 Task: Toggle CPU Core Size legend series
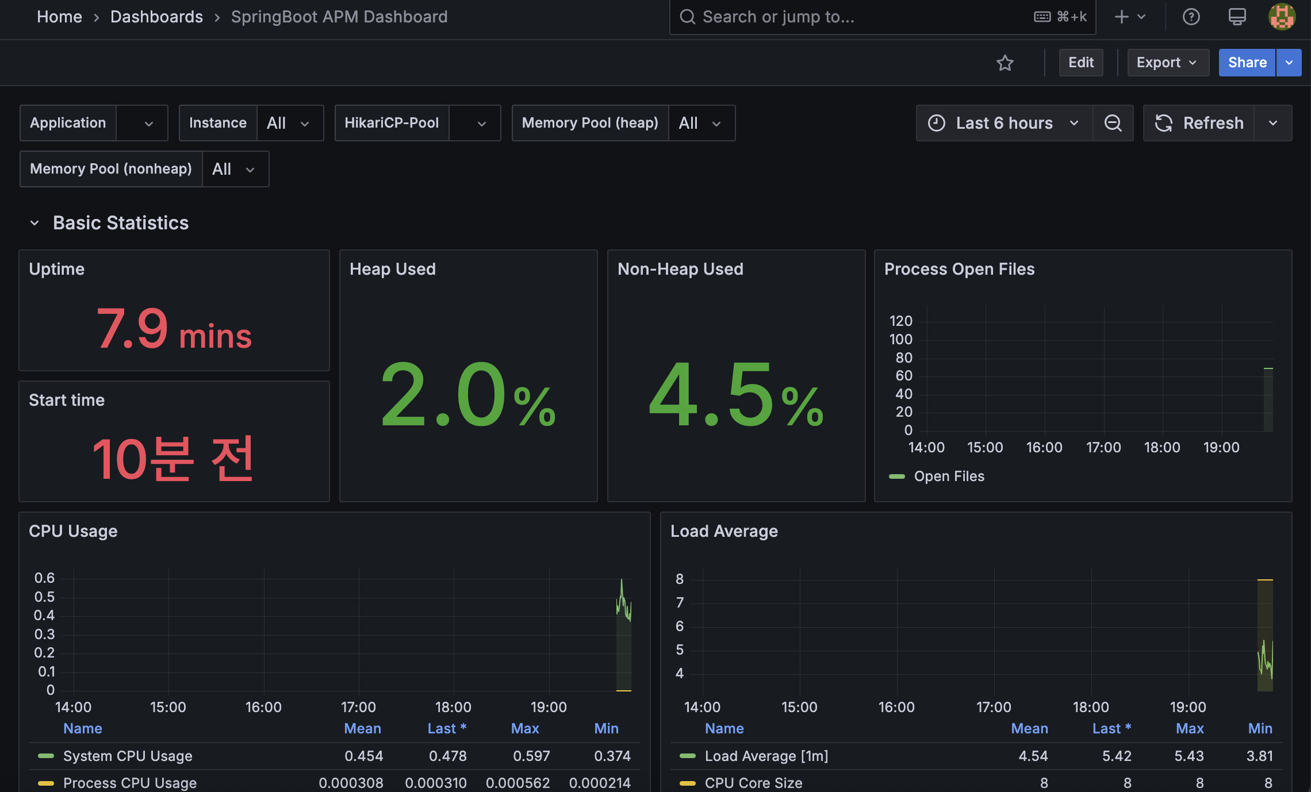coord(754,783)
